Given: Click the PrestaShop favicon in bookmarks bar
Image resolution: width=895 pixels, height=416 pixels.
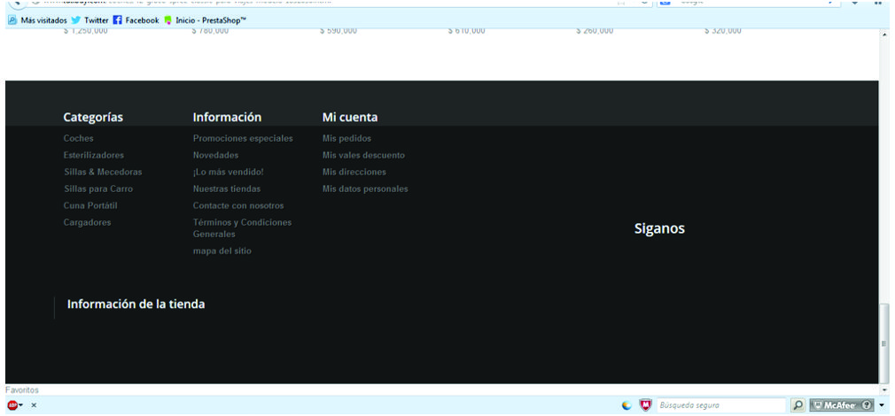Looking at the screenshot, I should pyautogui.click(x=167, y=20).
